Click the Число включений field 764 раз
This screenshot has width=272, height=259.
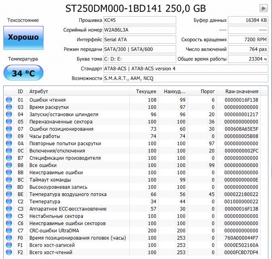tap(248, 49)
